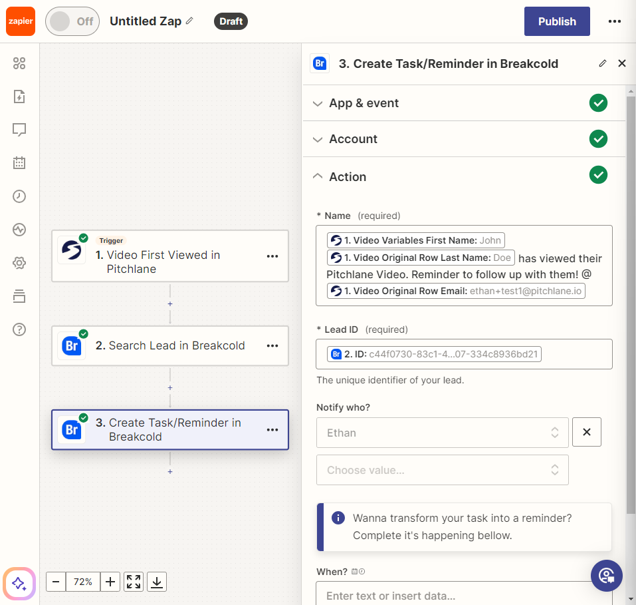This screenshot has width=636, height=605.
Task: Add a step after Create Task/Reminder
Action: (170, 472)
